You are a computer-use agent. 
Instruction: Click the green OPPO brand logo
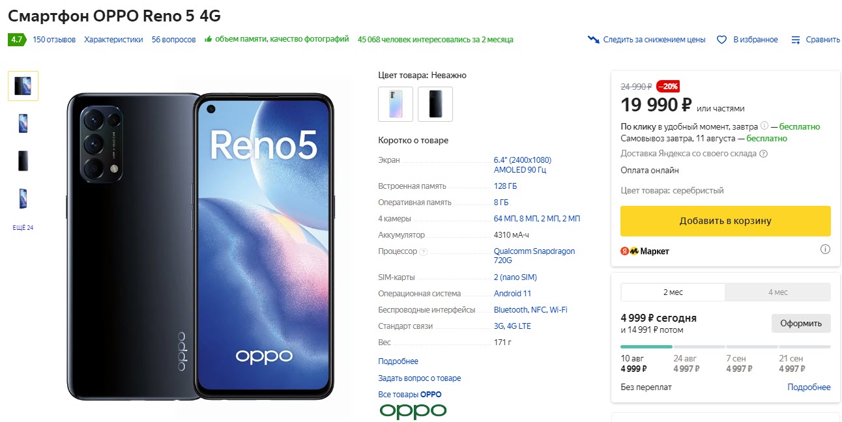[x=413, y=410]
